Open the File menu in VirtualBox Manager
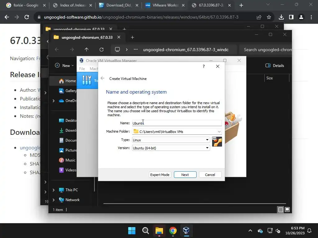Viewport: 318px width, 238px height. point(82,68)
